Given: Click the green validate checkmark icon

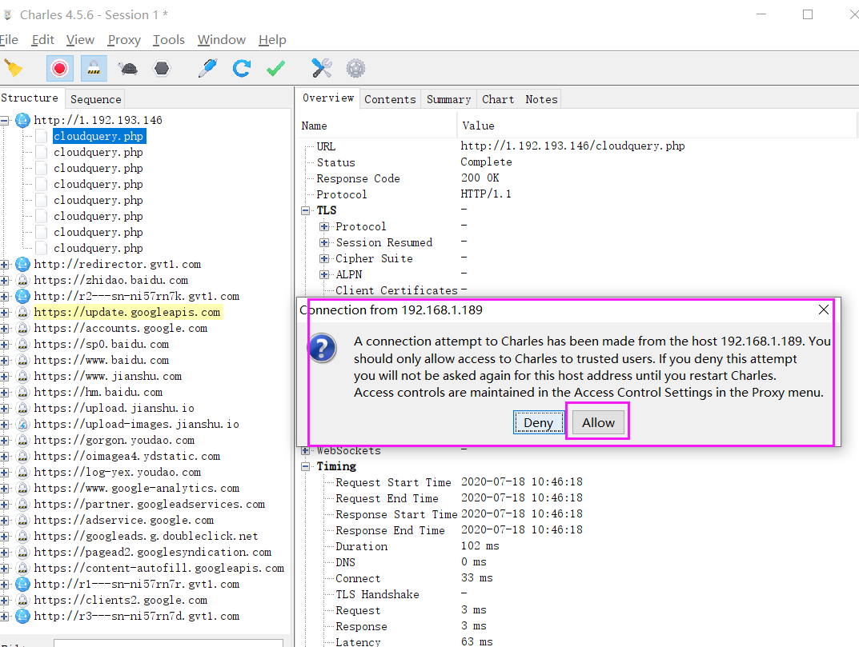Looking at the screenshot, I should pyautogui.click(x=275, y=69).
